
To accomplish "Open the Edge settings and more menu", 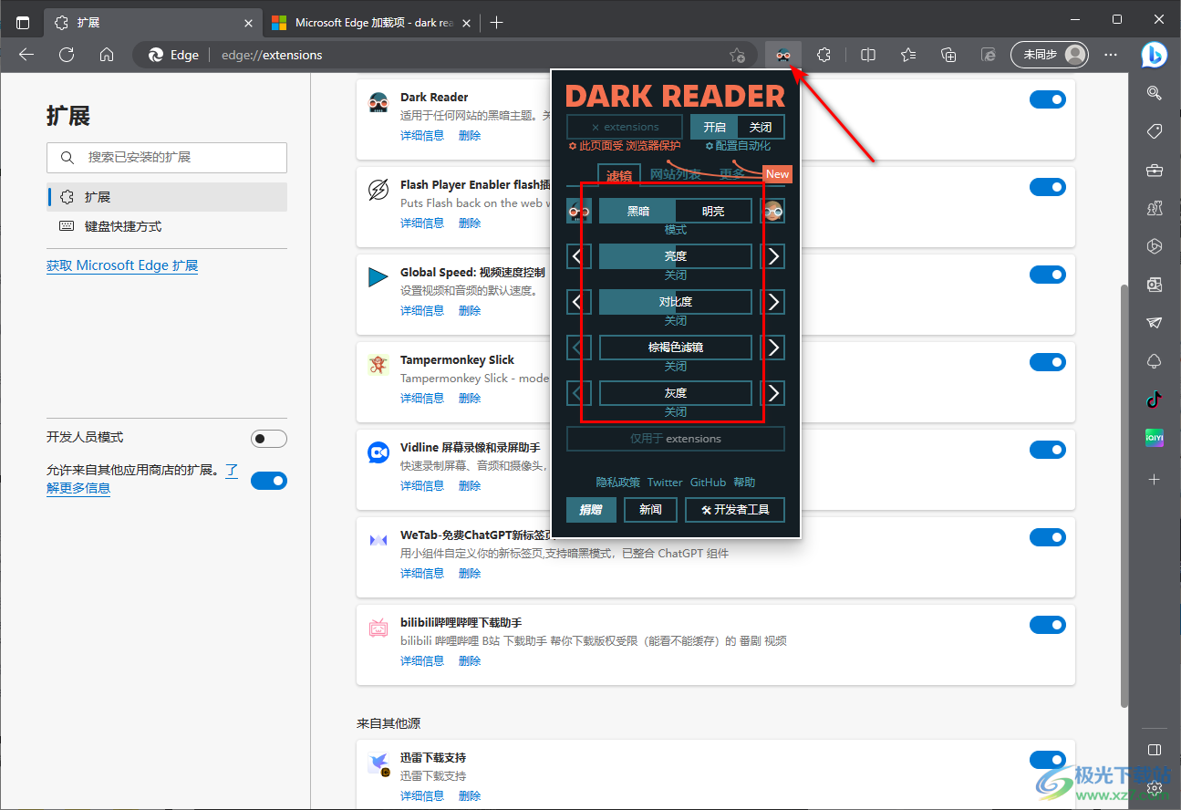I will (1111, 55).
